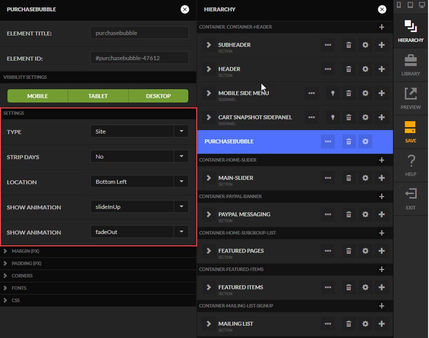
Task: Open more options for Featured Items
Action: 328,287
